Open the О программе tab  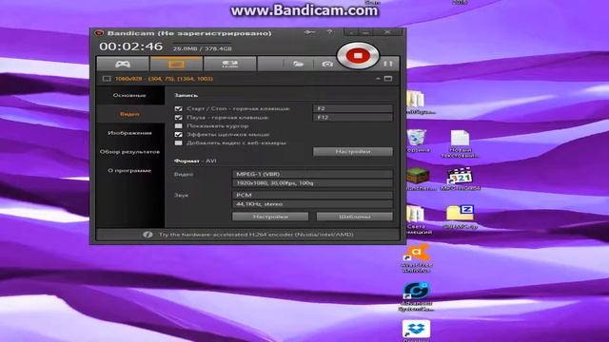click(x=129, y=170)
